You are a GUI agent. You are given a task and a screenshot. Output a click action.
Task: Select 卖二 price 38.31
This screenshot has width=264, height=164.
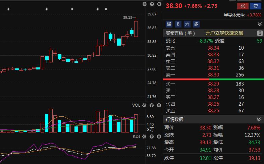[x=213, y=68]
